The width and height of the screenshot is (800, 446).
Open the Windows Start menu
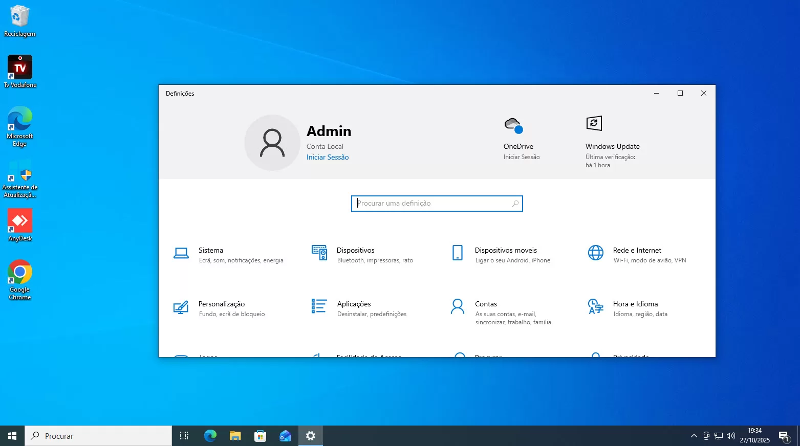tap(11, 435)
